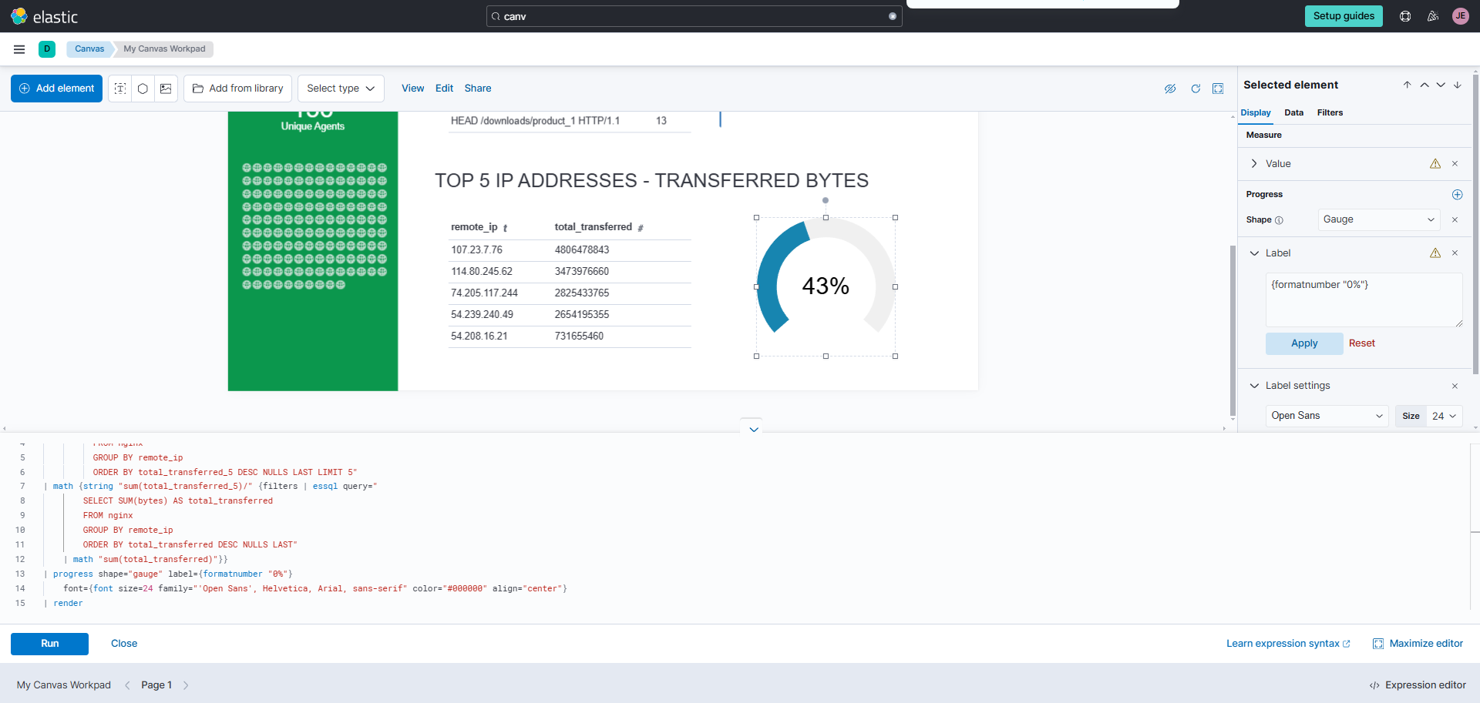Expand the Value section
Screen dimensions: 1480x703
[x=1254, y=163]
